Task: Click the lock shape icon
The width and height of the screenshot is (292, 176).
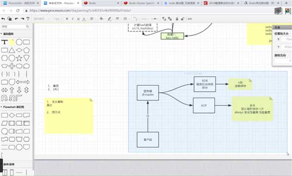Action: 177,19
